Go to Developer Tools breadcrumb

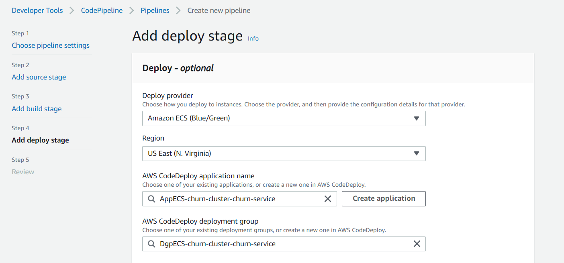coord(37,10)
